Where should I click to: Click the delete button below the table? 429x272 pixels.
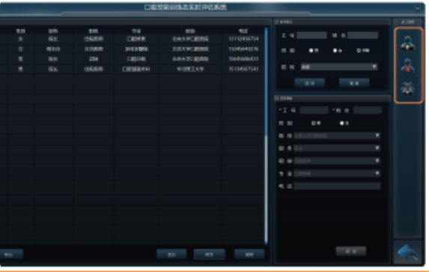click(249, 254)
